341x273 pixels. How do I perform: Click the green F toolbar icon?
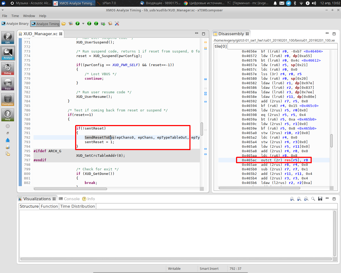coord(78,24)
